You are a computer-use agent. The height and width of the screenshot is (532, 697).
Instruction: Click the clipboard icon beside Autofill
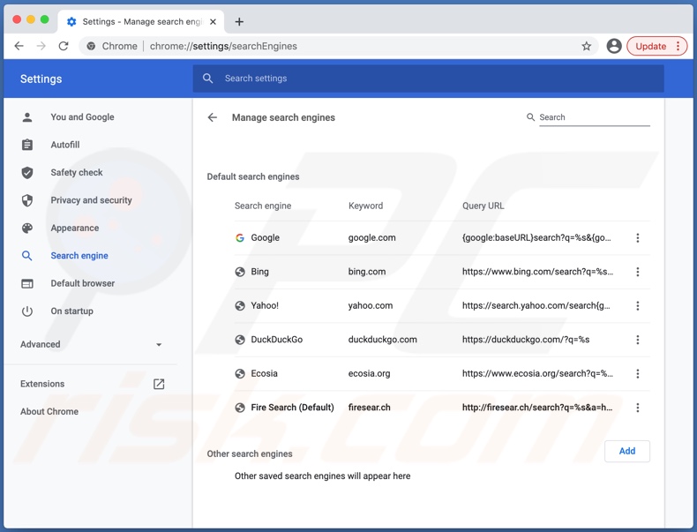click(27, 145)
